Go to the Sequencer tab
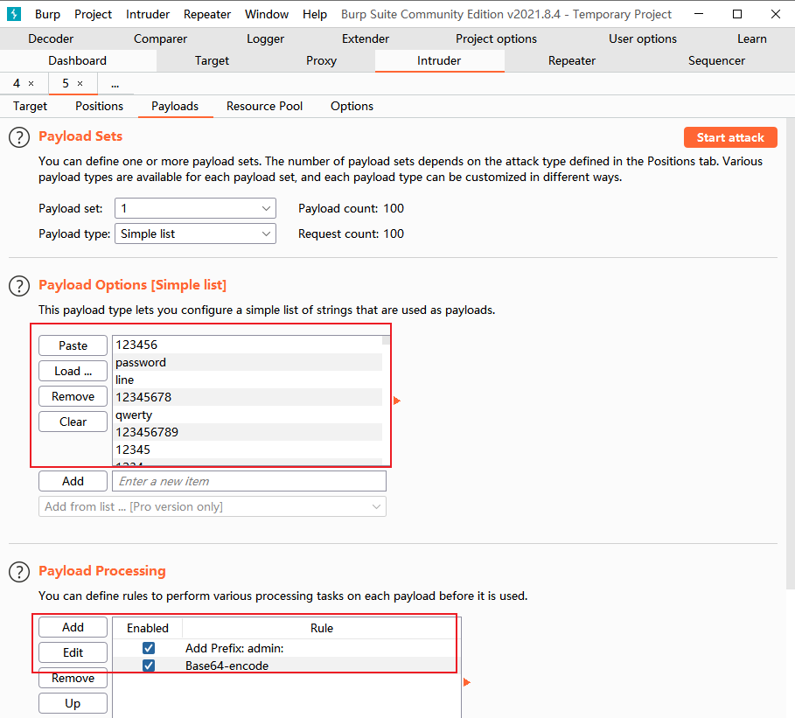This screenshot has height=718, width=795. (716, 61)
